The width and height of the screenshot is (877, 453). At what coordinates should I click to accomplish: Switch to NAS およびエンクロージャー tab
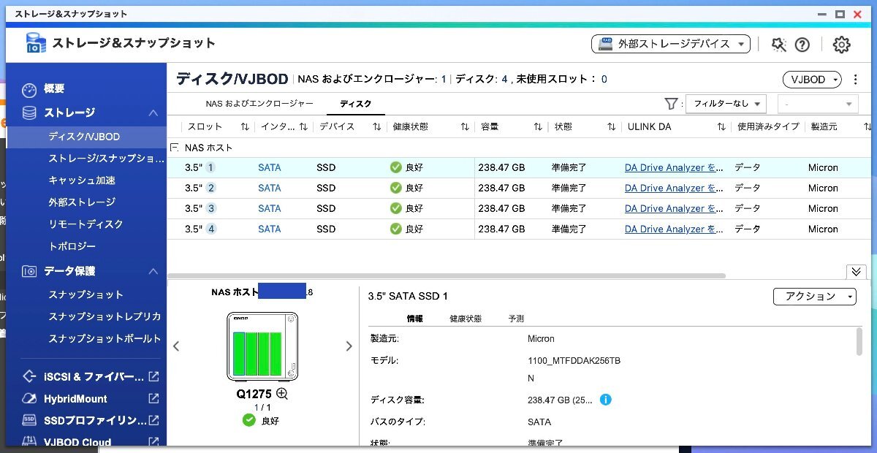click(259, 104)
